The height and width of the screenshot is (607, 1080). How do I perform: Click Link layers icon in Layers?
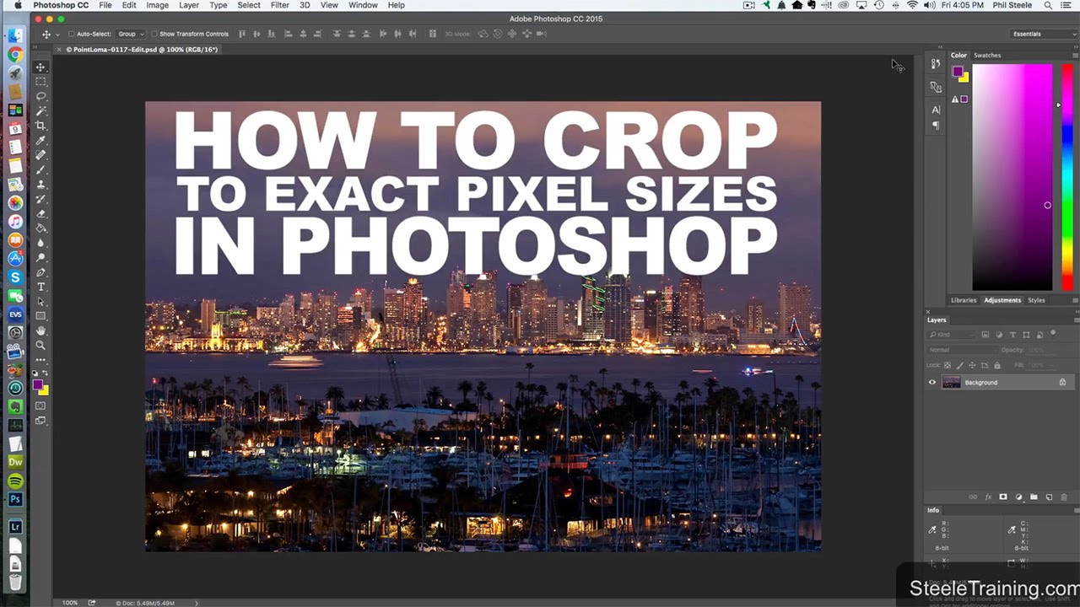(973, 497)
